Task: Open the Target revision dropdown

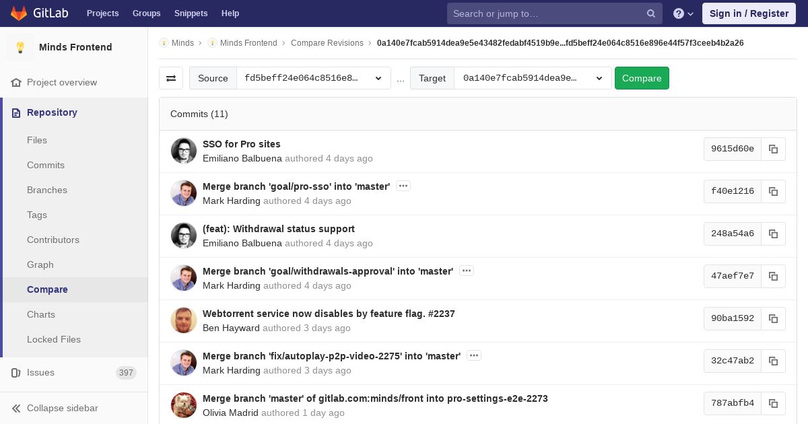Action: click(x=533, y=78)
